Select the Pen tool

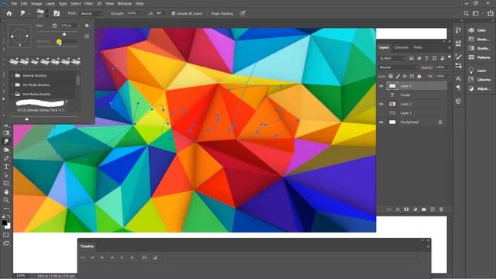point(6,158)
